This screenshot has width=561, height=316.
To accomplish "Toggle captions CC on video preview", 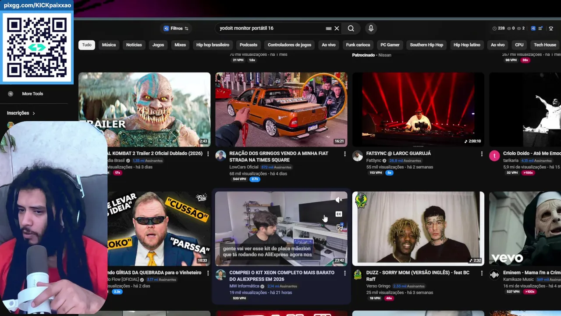I will coord(339,214).
